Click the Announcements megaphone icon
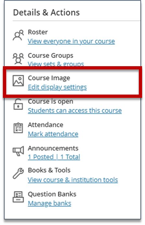Image resolution: width=145 pixels, height=225 pixels. click(x=18, y=151)
